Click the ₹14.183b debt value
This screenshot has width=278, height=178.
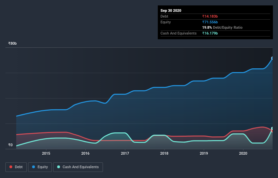click(210, 16)
